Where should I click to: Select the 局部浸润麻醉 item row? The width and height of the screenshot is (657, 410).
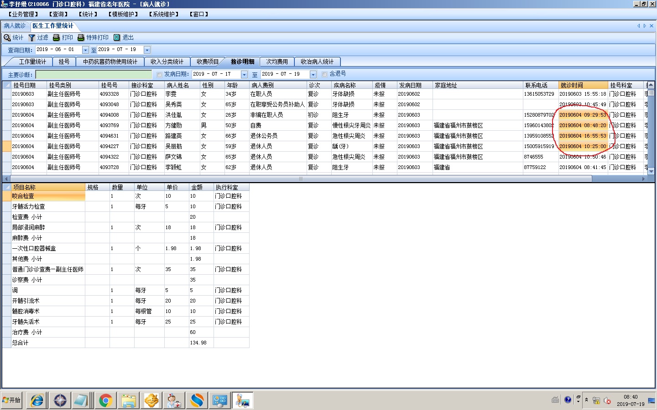click(x=125, y=227)
